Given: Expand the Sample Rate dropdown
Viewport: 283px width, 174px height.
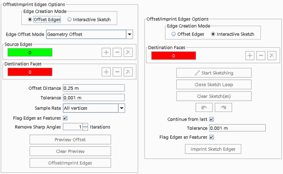Looking at the screenshot, I should pos(122,108).
